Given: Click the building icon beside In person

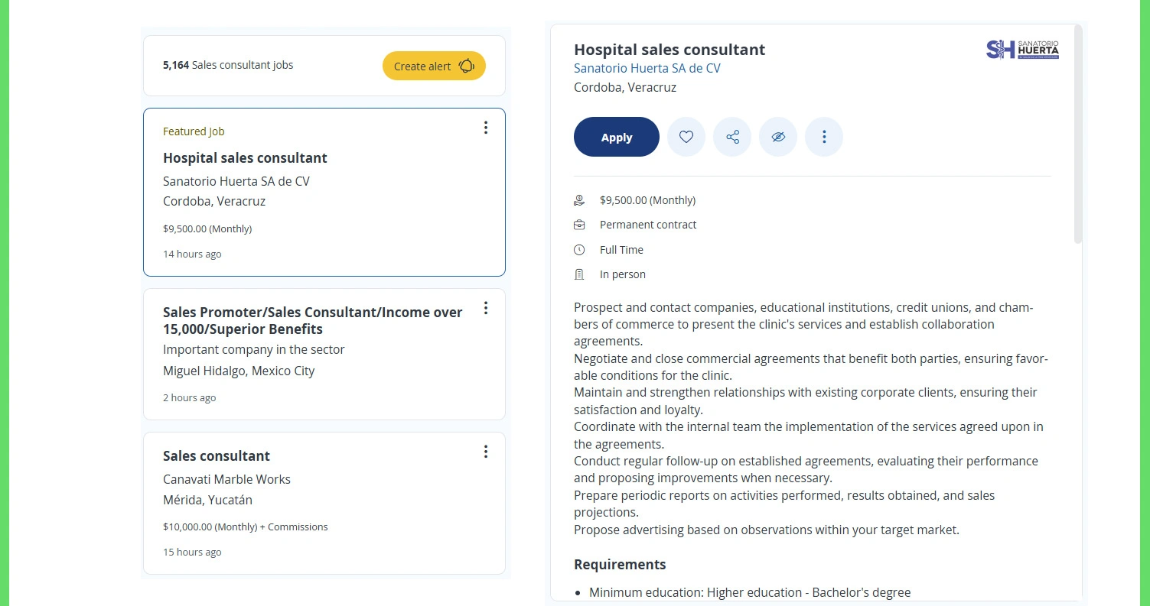Looking at the screenshot, I should pyautogui.click(x=579, y=274).
